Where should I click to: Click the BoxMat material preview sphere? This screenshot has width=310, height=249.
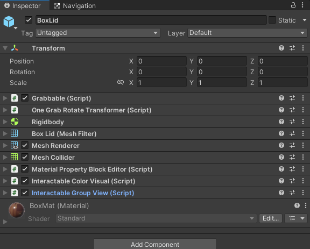coord(17,210)
